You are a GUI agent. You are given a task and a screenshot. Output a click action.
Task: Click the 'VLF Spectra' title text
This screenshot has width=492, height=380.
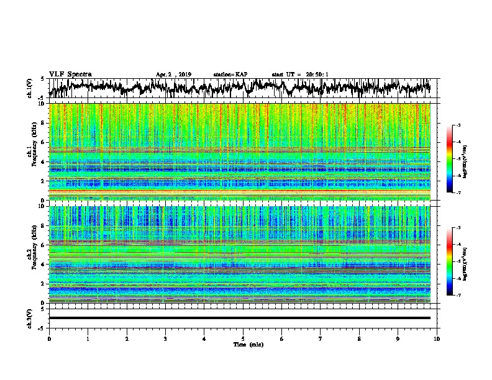(x=70, y=74)
